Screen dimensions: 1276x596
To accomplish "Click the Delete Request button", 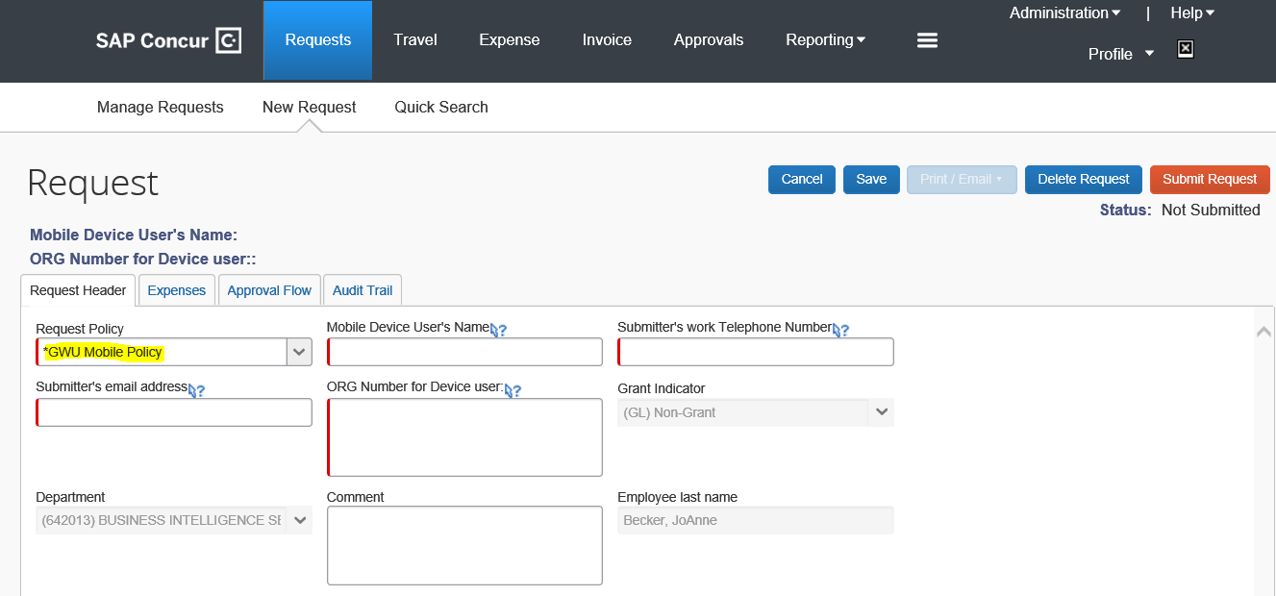I will click(x=1083, y=180).
